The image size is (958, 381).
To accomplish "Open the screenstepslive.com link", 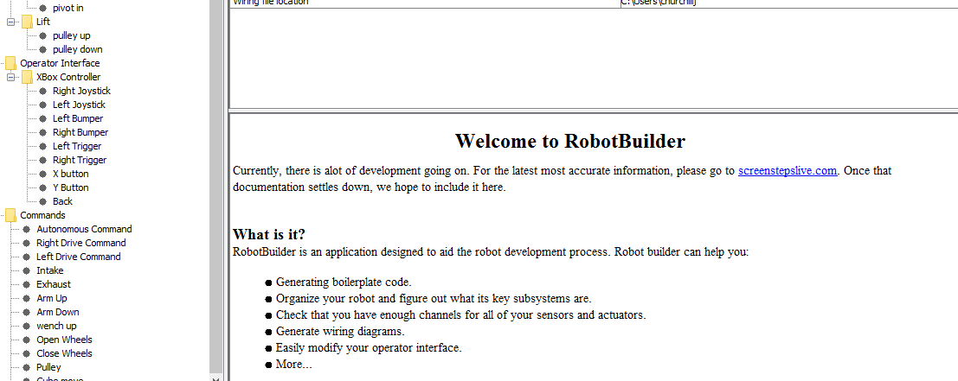I will tap(788, 171).
